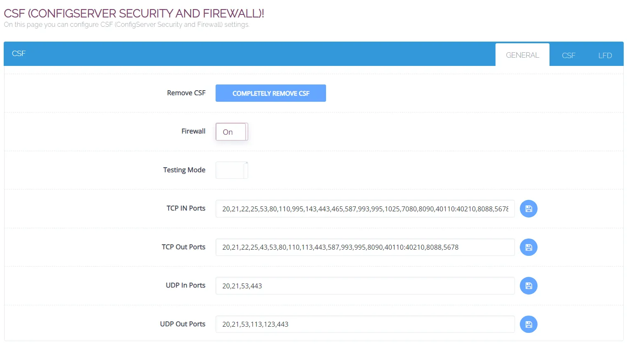Viewport: 627px width, 344px height.
Task: Click the Remove CSF label
Action: [x=186, y=93]
